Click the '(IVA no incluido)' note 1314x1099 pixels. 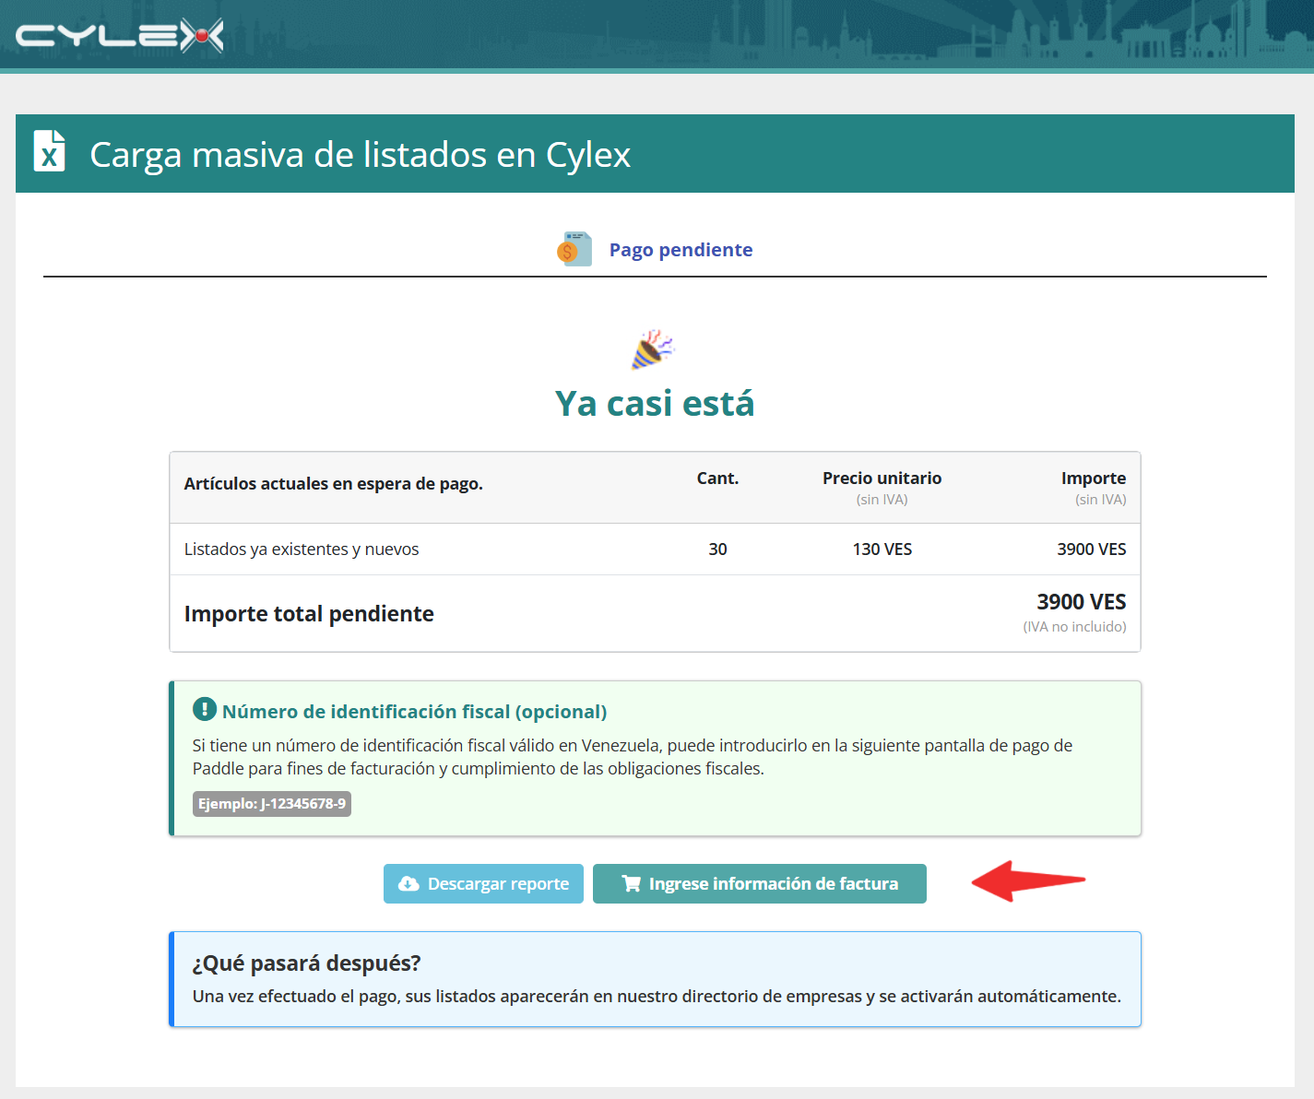pos(1074,627)
